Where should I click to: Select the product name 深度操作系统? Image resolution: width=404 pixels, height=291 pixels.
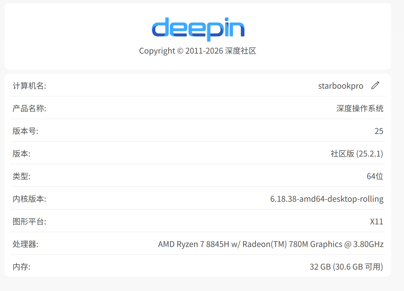[x=360, y=109]
